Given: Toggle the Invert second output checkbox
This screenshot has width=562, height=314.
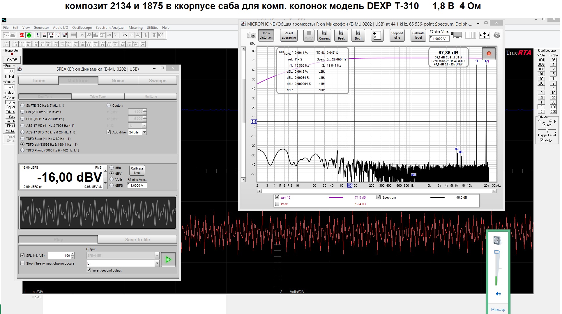Looking at the screenshot, I should point(89,270).
